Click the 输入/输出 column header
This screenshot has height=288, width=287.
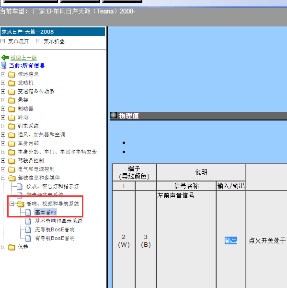coord(231,186)
